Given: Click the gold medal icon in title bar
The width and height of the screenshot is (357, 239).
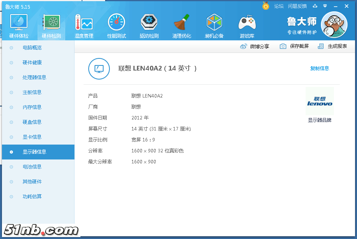Looking at the screenshot, I should [266, 6].
